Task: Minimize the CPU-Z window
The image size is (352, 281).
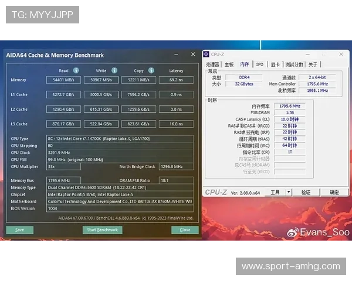Action: tap(307, 54)
